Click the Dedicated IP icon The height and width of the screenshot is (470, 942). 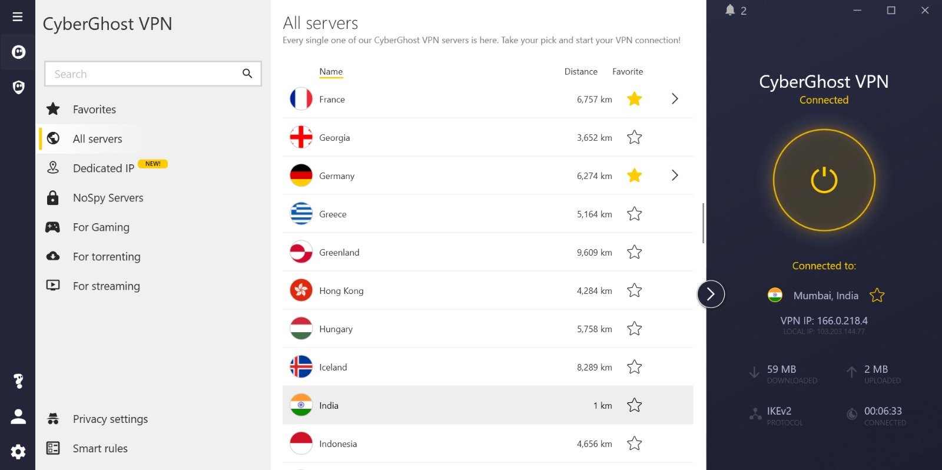point(53,168)
